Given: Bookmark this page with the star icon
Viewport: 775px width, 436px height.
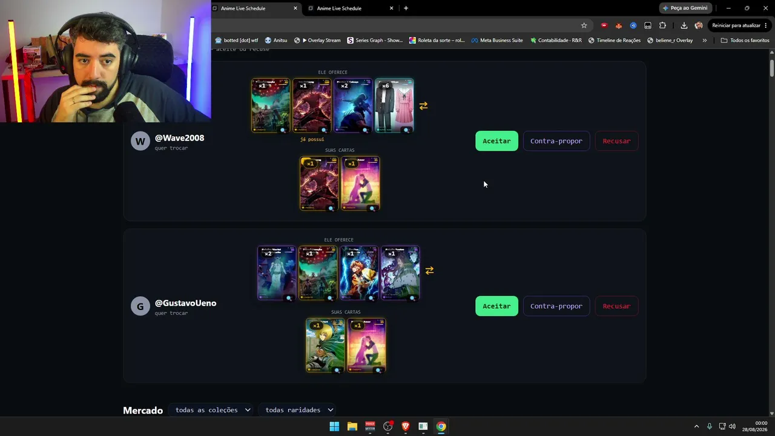Looking at the screenshot, I should click(584, 25).
